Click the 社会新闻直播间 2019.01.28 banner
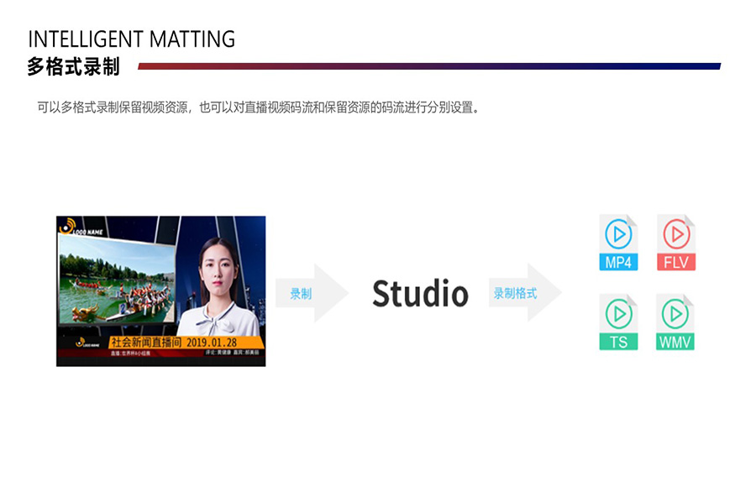The height and width of the screenshot is (487, 756). [x=186, y=343]
